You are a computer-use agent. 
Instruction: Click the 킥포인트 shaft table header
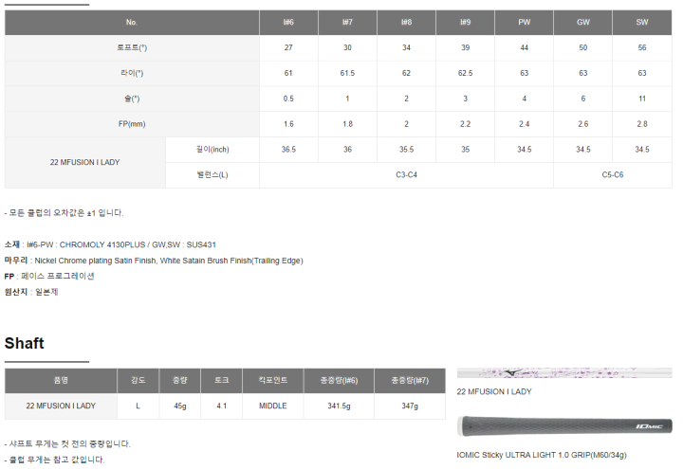[x=273, y=381]
